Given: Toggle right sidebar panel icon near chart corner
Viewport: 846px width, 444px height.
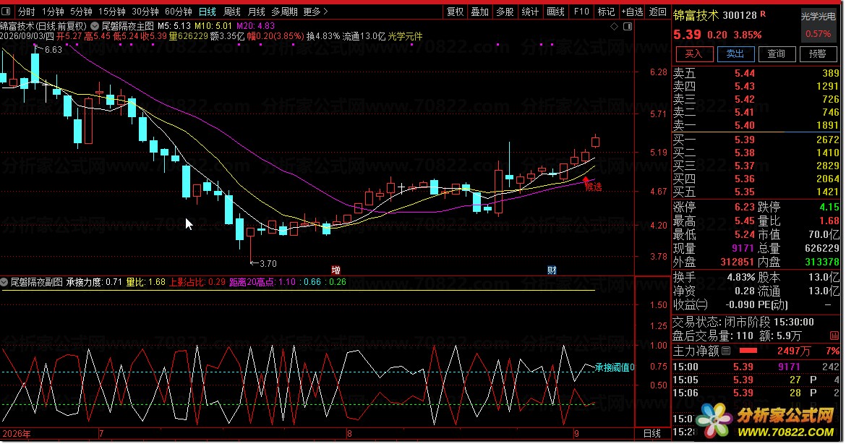Looking at the screenshot, I should [628, 26].
